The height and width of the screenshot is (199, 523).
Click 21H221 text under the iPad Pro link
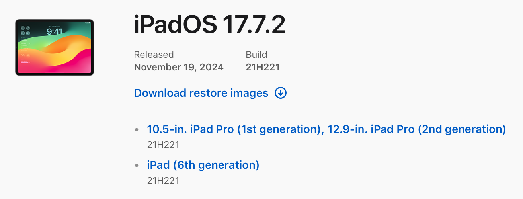(x=163, y=145)
